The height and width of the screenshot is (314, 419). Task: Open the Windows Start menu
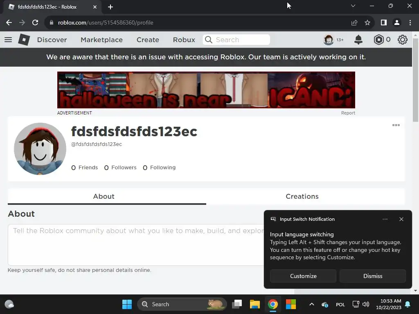(x=127, y=304)
